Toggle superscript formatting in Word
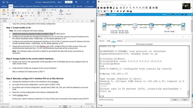 click(29, 13)
